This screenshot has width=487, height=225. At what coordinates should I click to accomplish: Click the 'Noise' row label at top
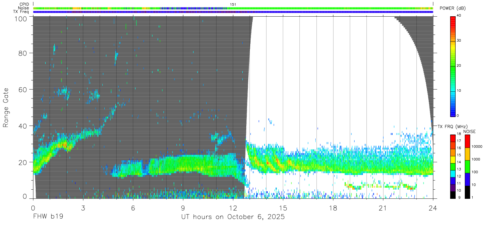pos(24,8)
